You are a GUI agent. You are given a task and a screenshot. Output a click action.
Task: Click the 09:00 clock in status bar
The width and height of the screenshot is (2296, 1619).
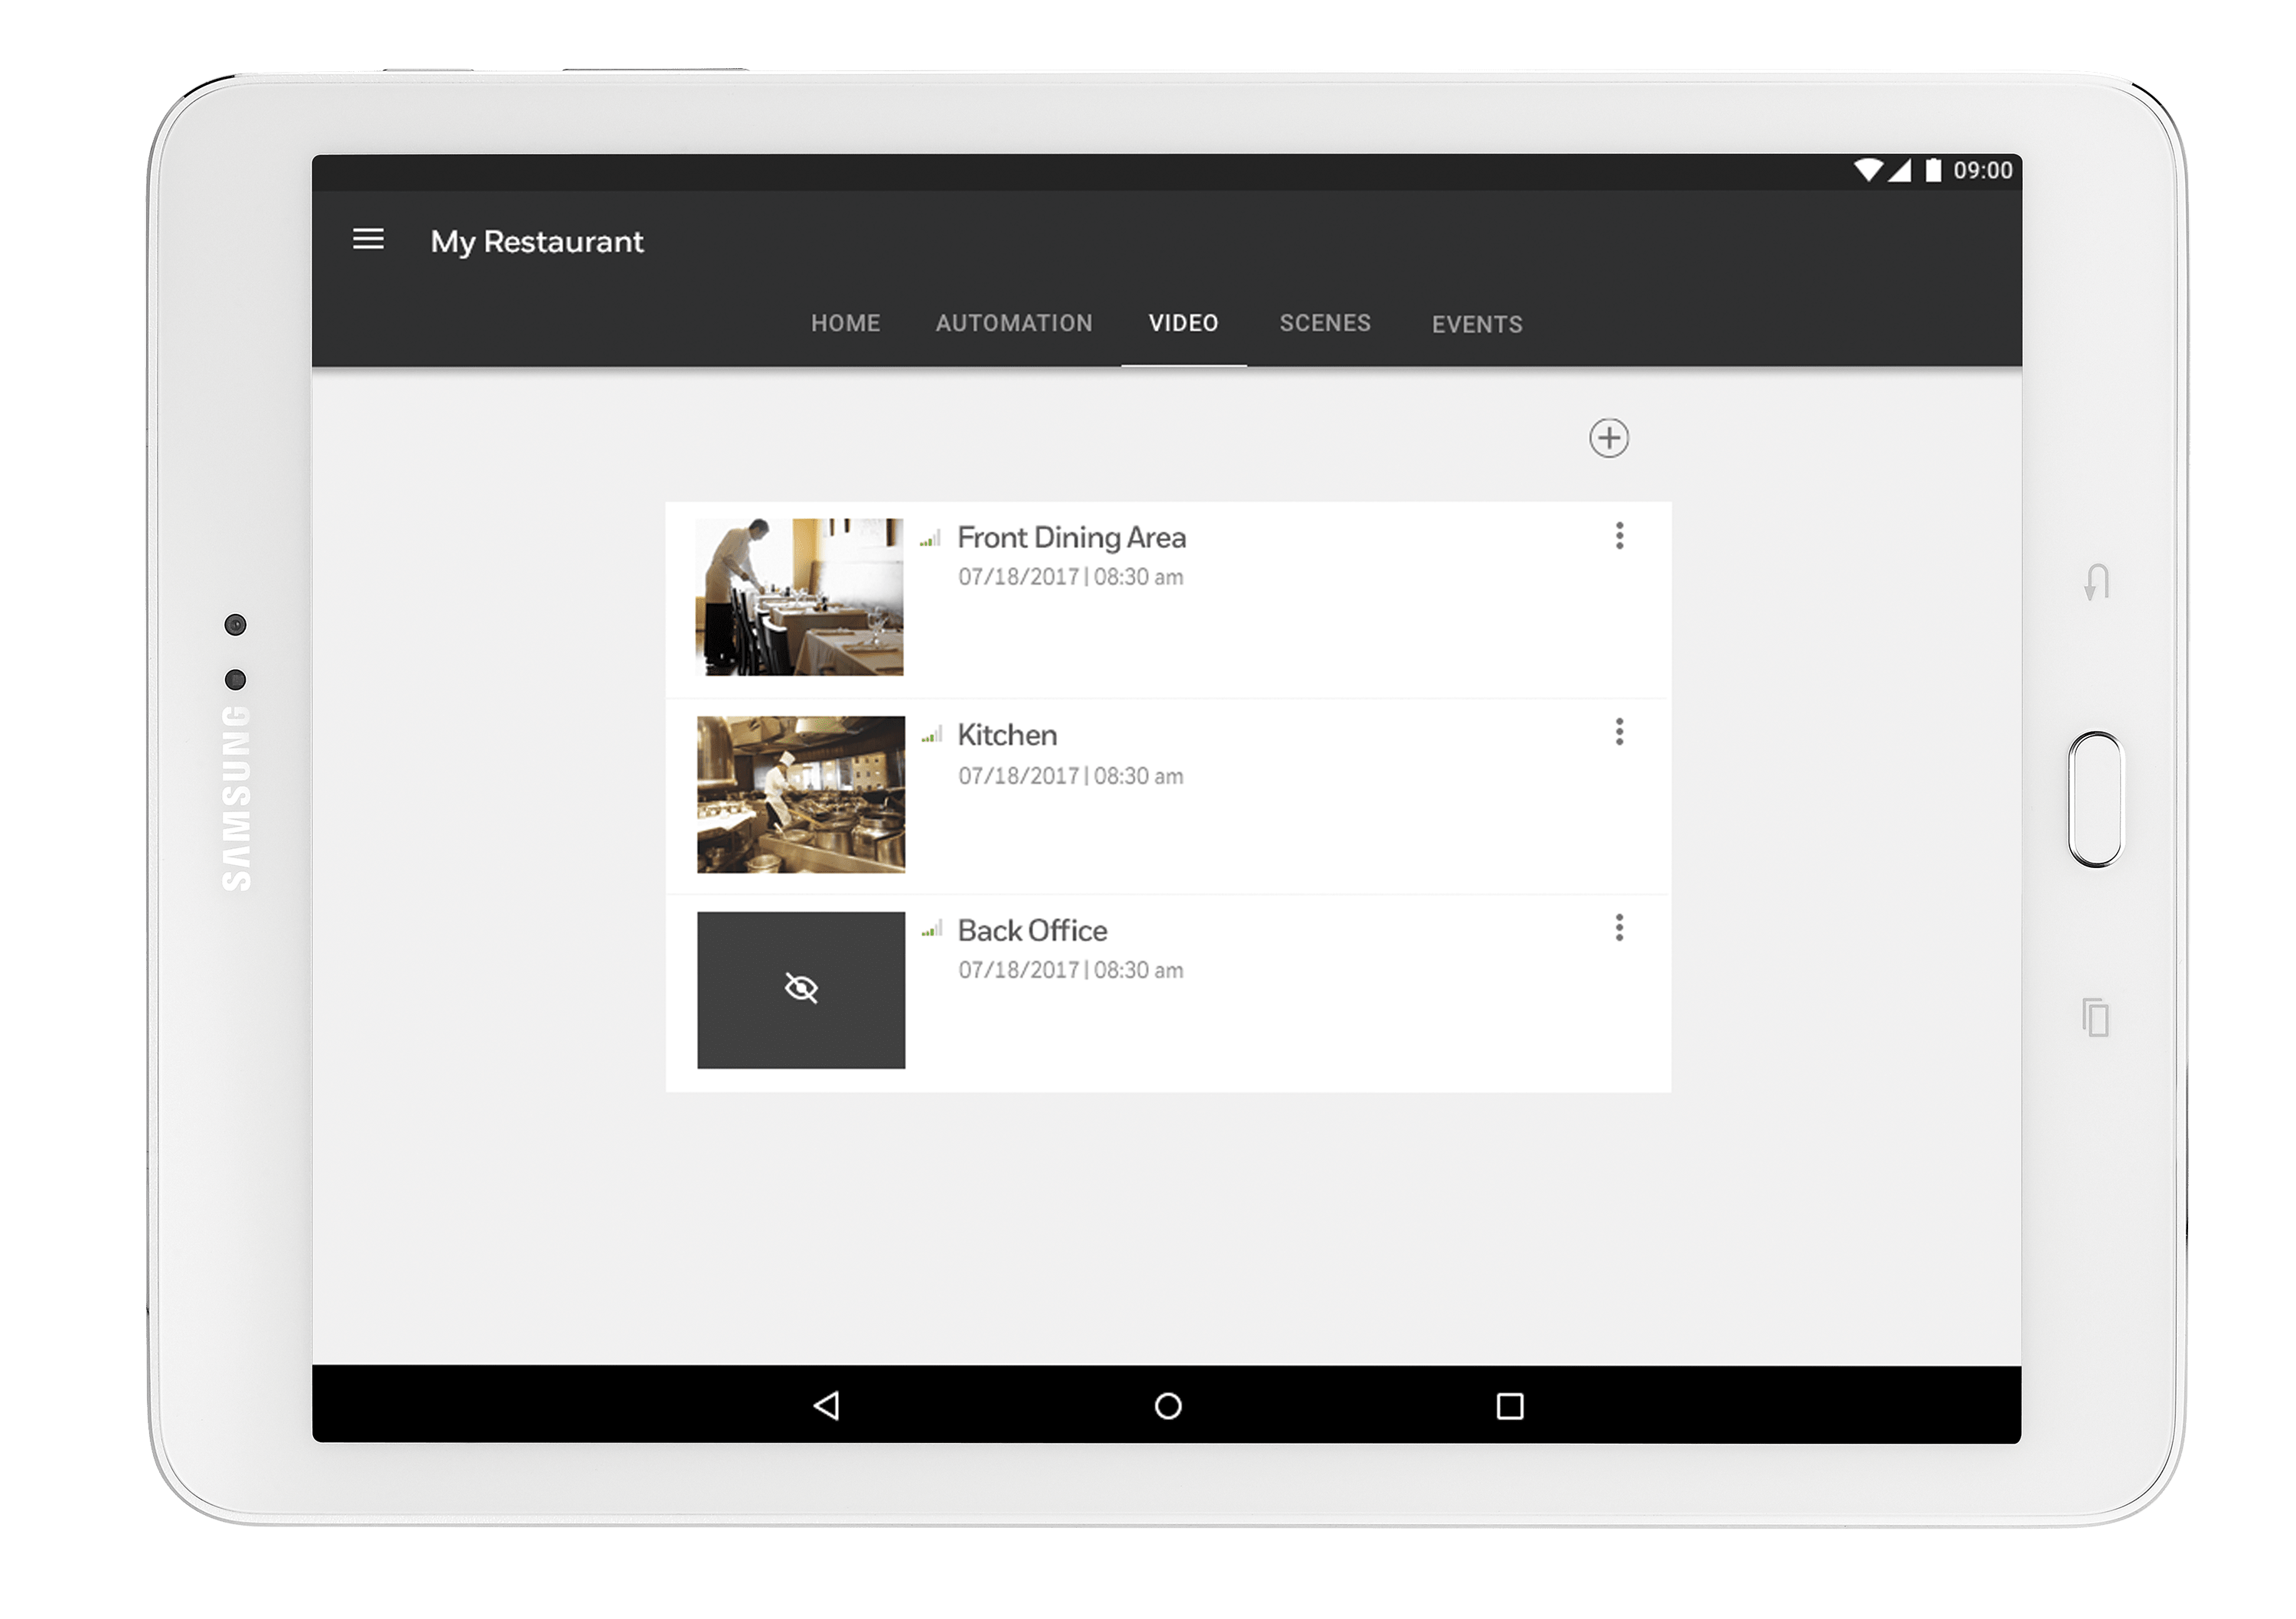point(1983,171)
